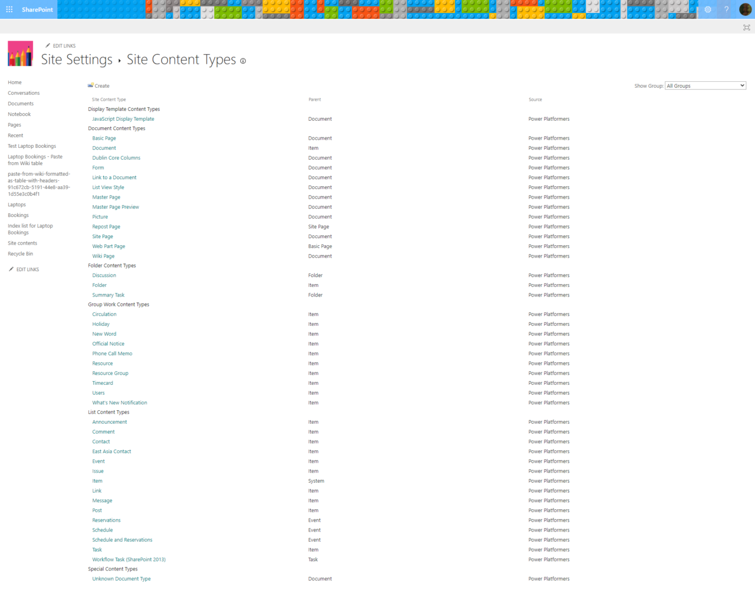Click the user account avatar
755x597 pixels.
click(x=745, y=9)
